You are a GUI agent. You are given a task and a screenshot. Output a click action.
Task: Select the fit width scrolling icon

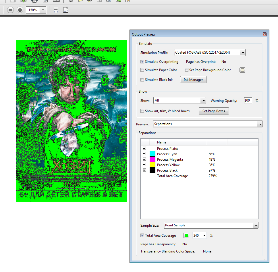coord(56,10)
